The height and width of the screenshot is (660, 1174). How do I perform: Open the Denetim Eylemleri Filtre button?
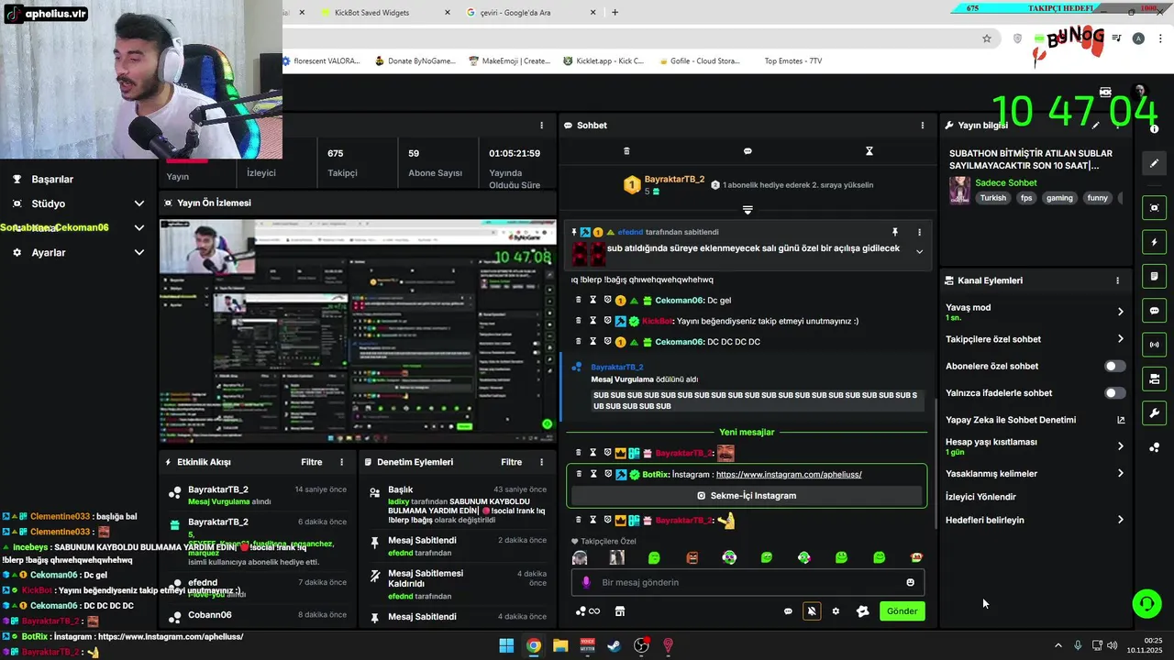pos(511,462)
